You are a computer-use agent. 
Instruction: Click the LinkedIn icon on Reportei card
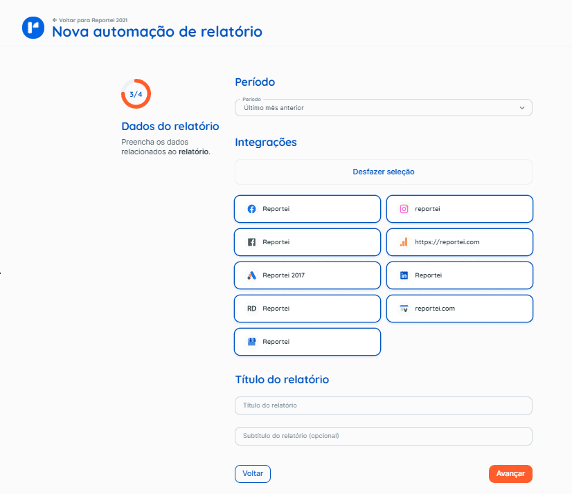point(404,275)
